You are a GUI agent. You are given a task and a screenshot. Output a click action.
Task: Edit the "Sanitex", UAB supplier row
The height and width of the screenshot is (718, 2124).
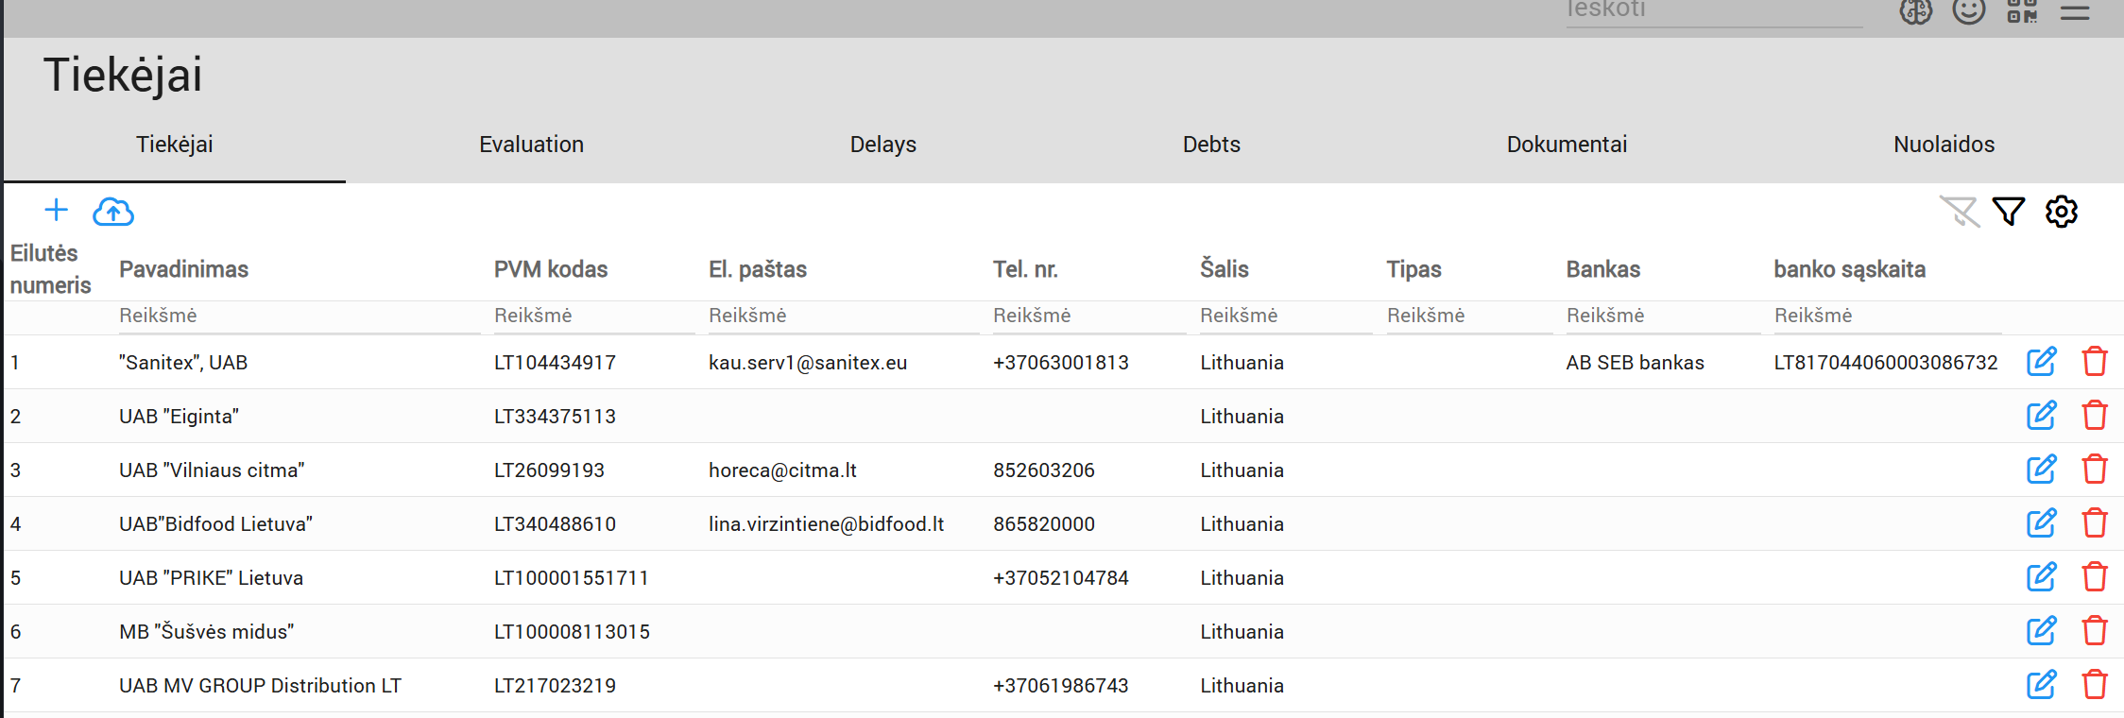pos(2041,362)
